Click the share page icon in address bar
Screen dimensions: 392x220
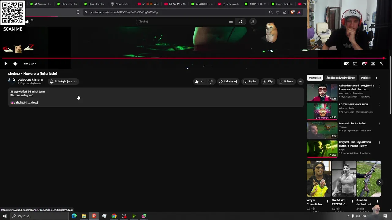point(285,12)
